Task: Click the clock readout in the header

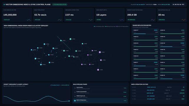Action: tap(178, 5)
